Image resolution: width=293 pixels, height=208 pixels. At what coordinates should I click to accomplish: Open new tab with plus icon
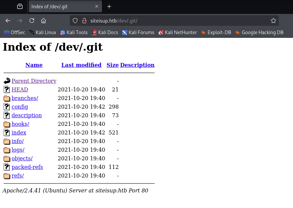point(109,7)
